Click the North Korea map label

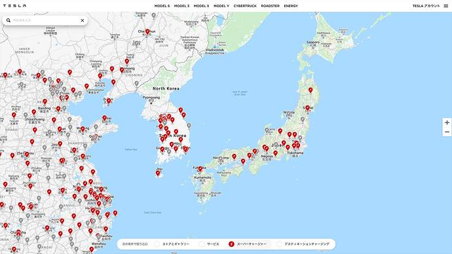tap(166, 88)
